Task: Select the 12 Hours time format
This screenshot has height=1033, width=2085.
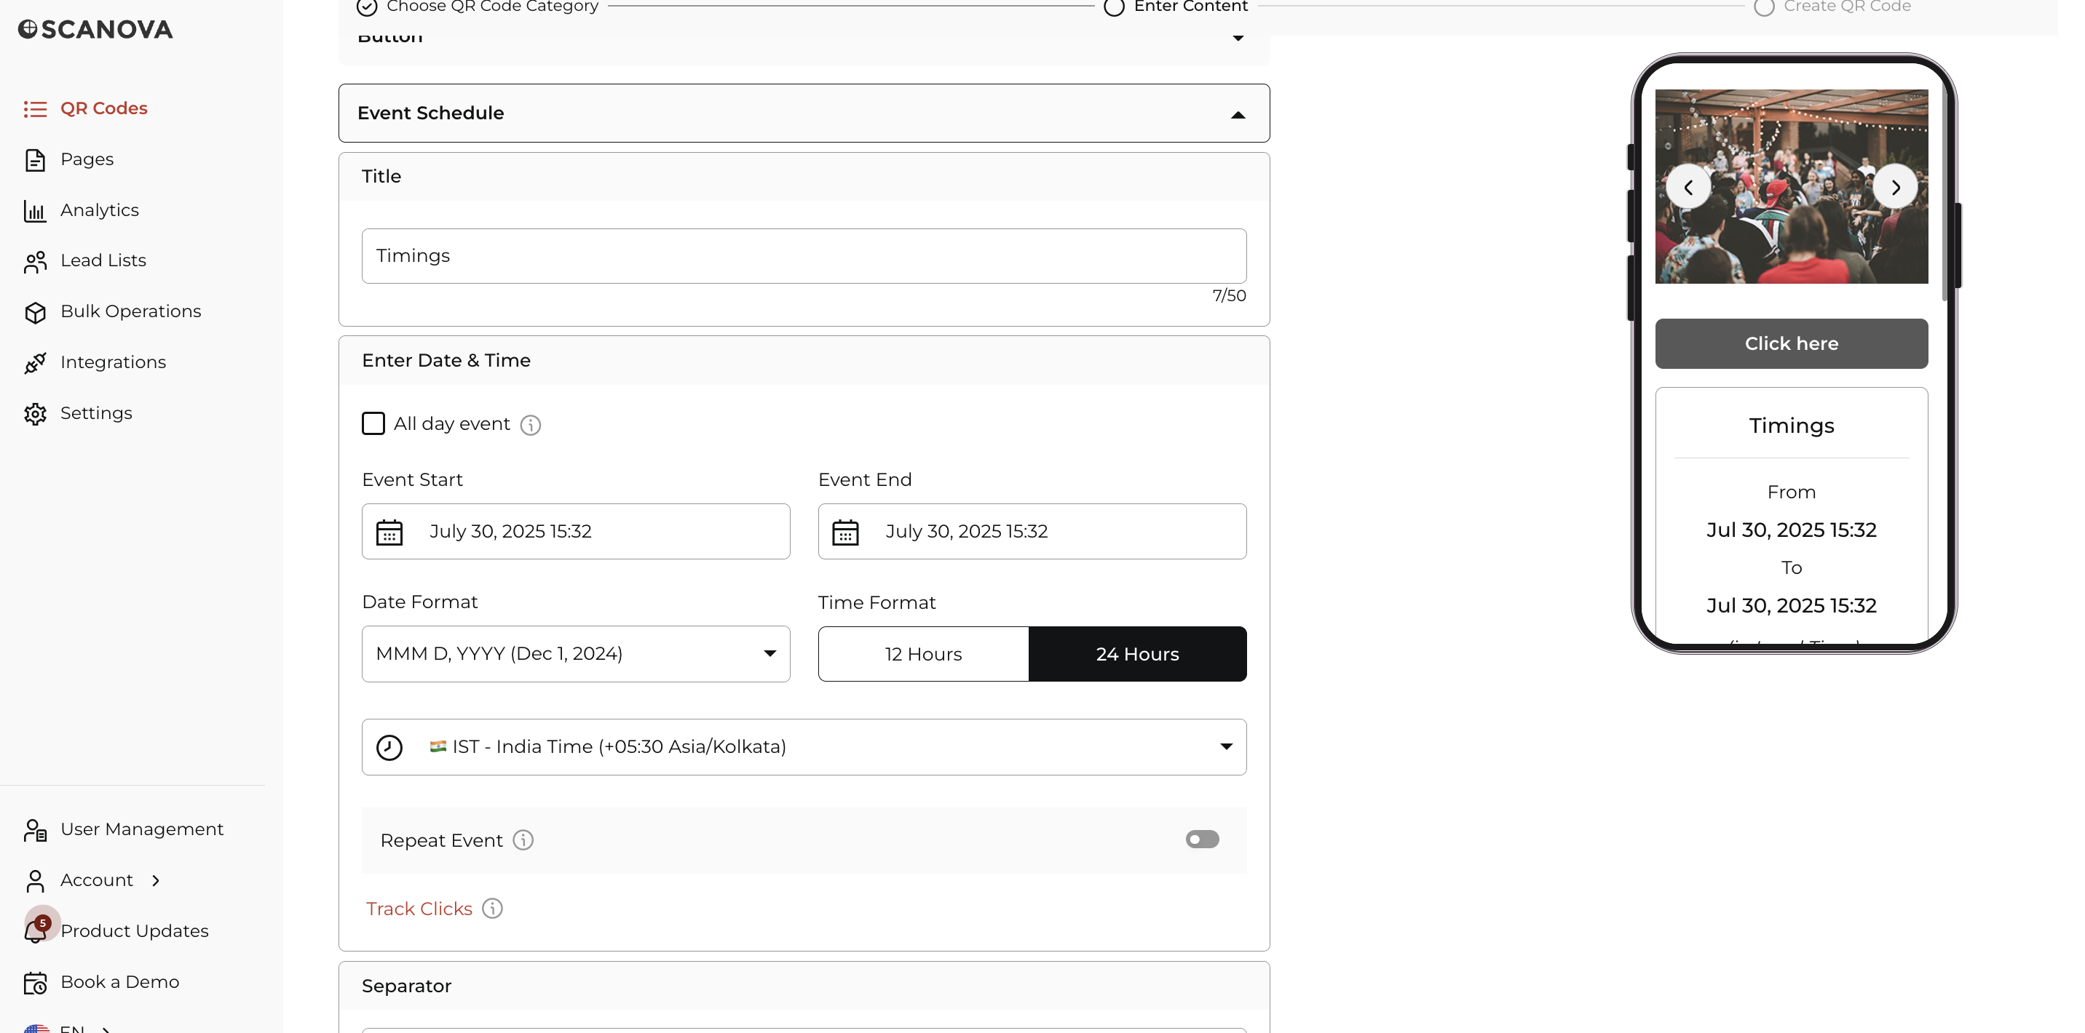Action: coord(924,653)
